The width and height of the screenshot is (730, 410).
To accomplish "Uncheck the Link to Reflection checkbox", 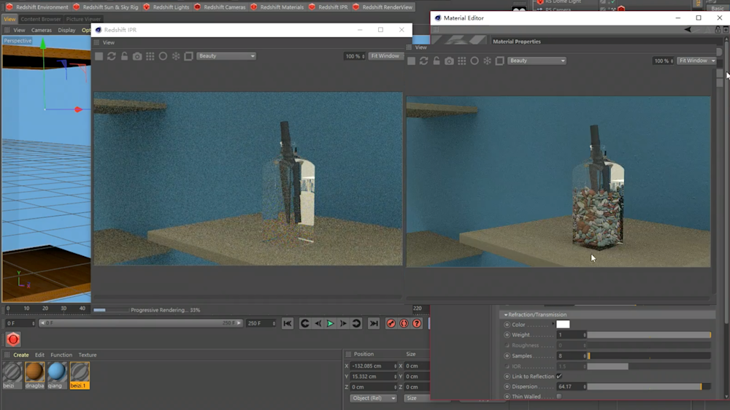I will (x=559, y=376).
